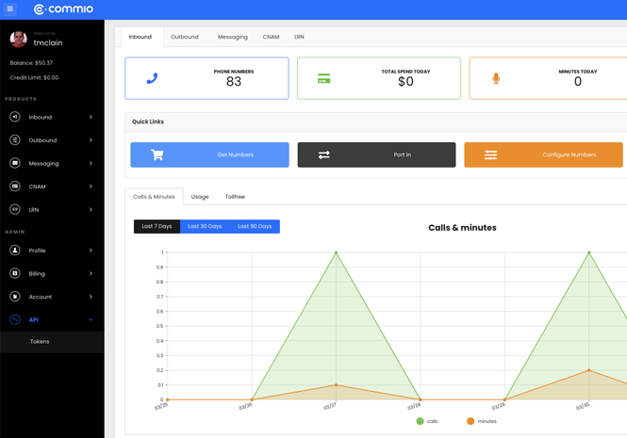Image resolution: width=627 pixels, height=438 pixels.
Task: Expand the LRN sidebar chevron
Action: (91, 209)
